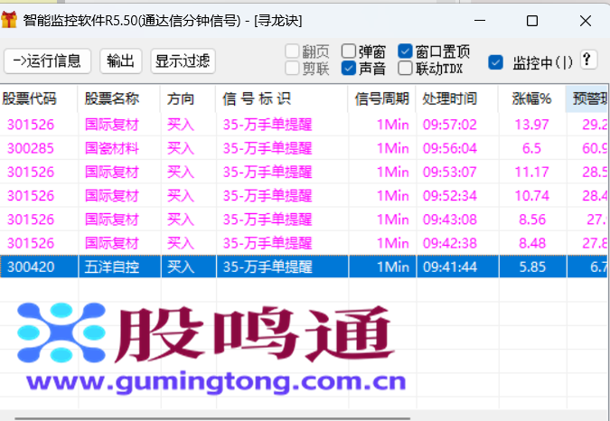The width and height of the screenshot is (610, 421).
Task: Minimize the monitoring software window
Action: coord(480,20)
